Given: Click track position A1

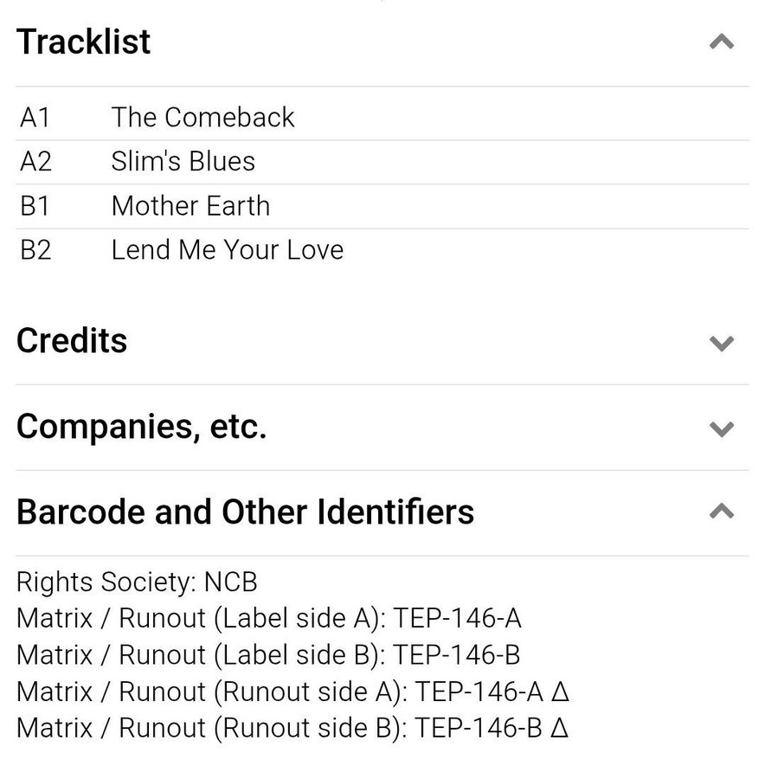Looking at the screenshot, I should 35,117.
